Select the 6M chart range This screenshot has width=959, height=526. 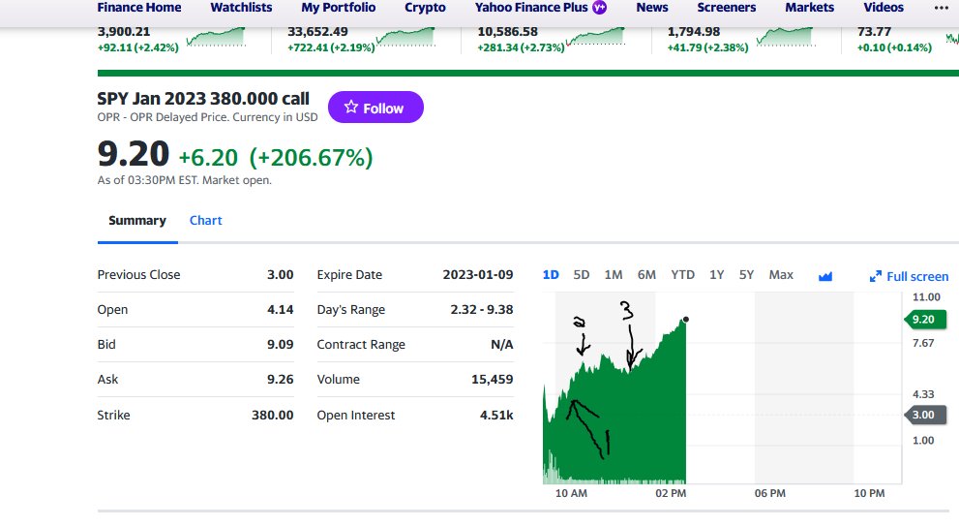click(646, 275)
